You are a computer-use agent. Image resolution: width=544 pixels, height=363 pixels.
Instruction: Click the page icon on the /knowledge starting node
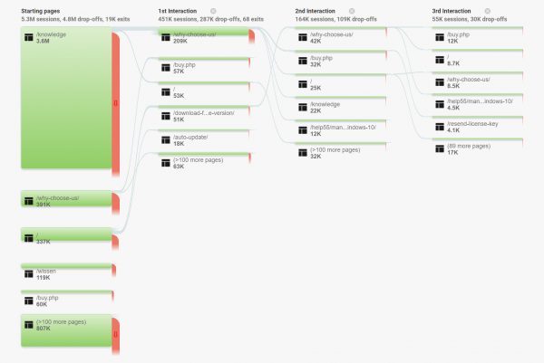pos(28,37)
